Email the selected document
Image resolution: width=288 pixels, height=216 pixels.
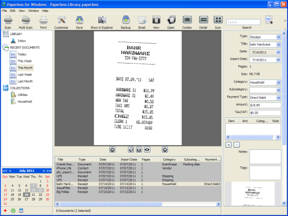pyautogui.click(x=142, y=20)
